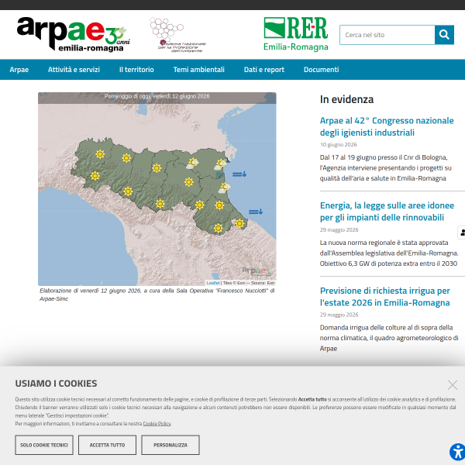Click the Accetta tutto button
This screenshot has height=465, width=465.
pyautogui.click(x=108, y=445)
